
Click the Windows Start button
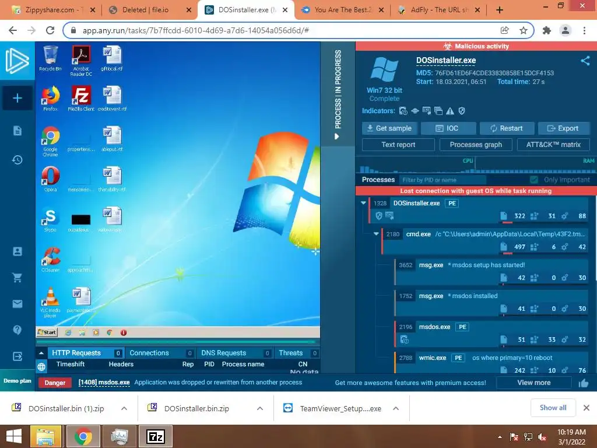(14, 436)
